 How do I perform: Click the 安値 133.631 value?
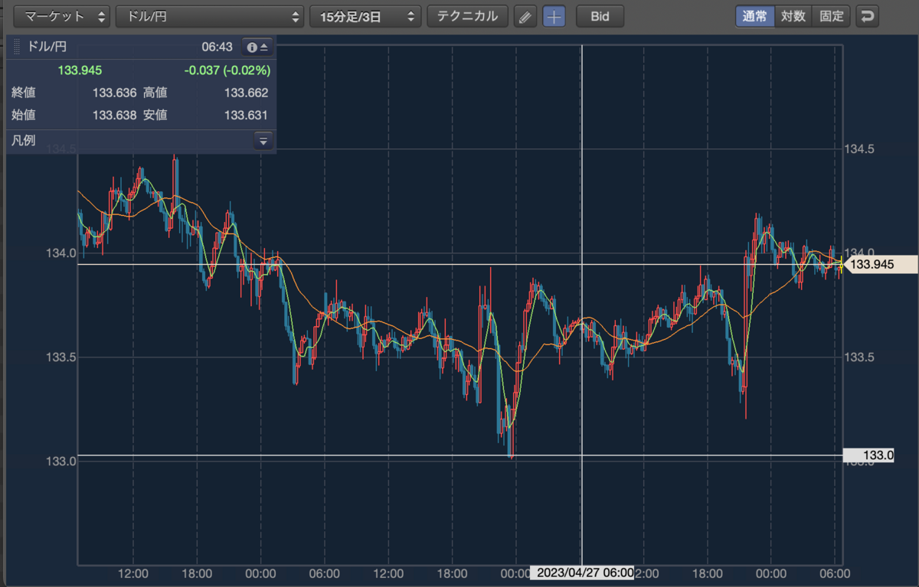tap(246, 116)
